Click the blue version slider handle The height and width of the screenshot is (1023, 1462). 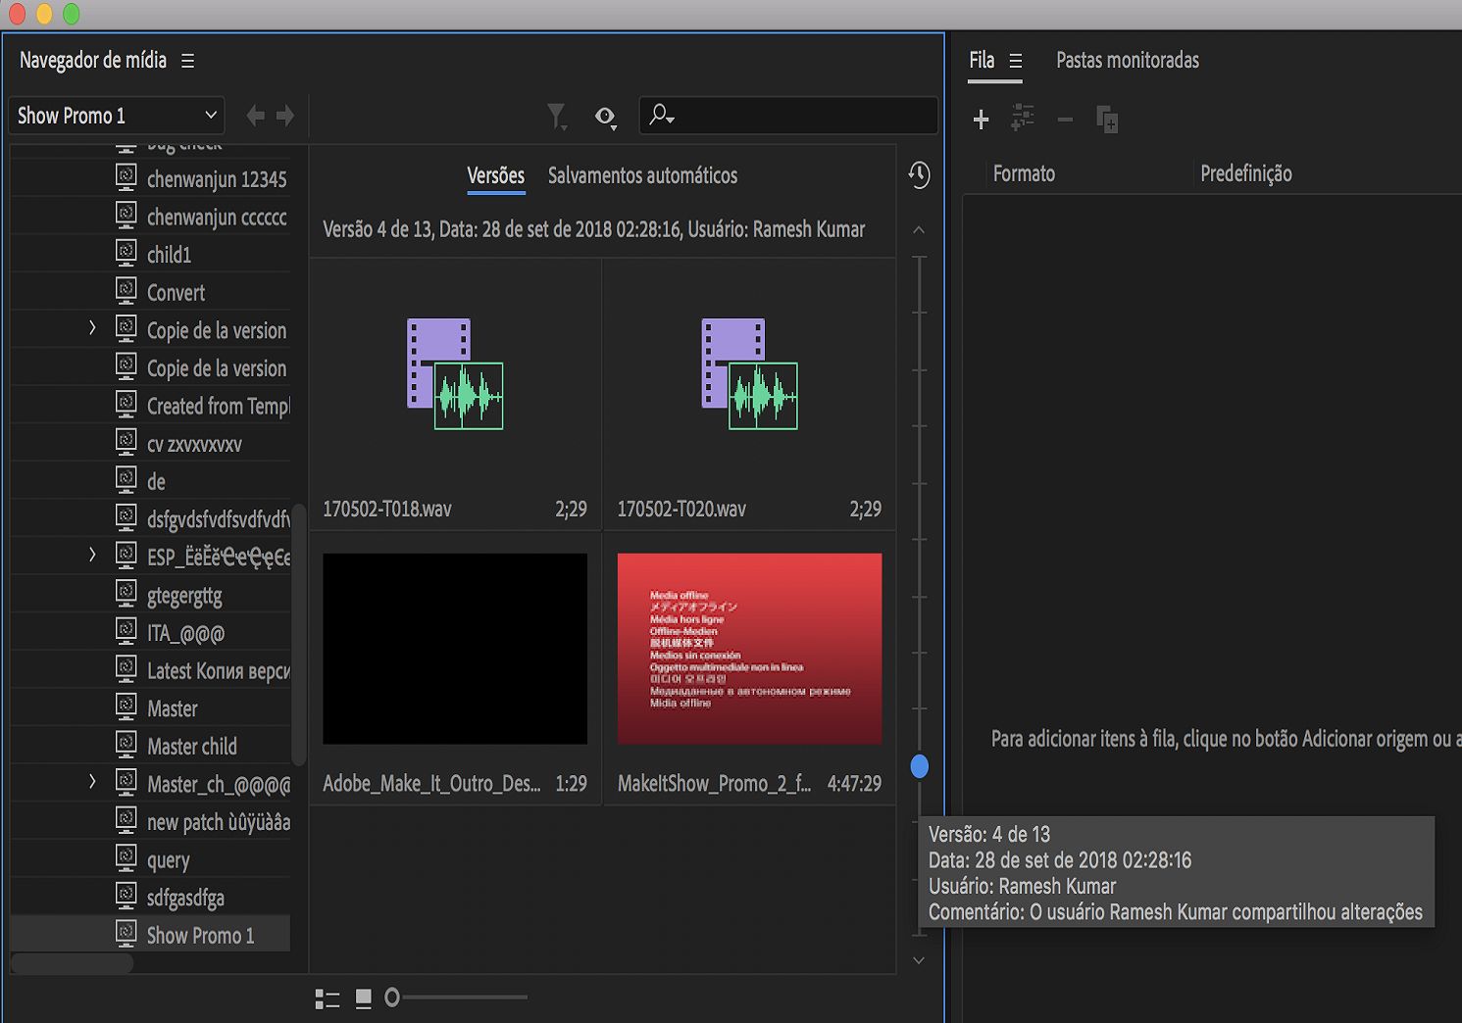click(x=919, y=766)
